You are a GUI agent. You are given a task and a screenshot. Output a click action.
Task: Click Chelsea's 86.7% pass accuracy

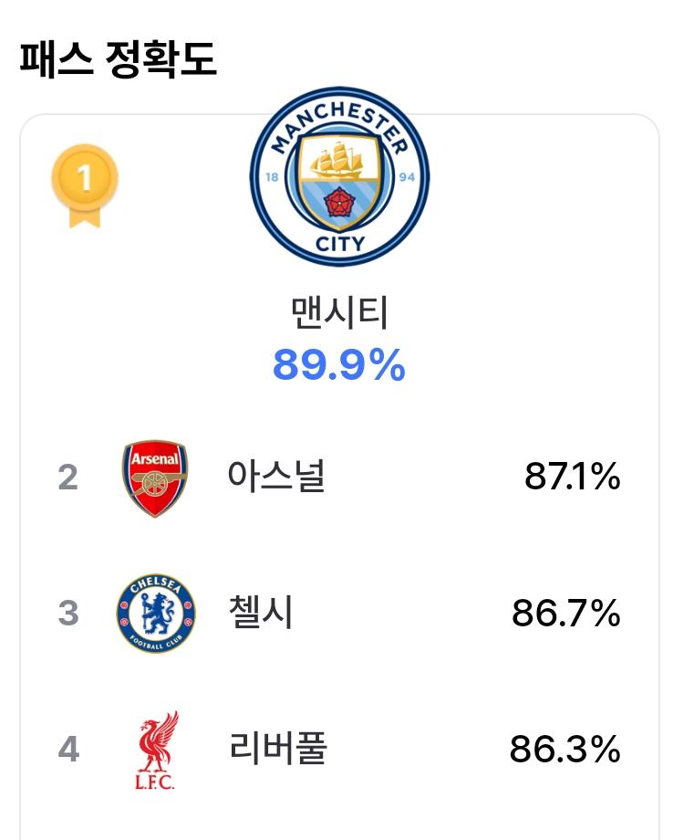[x=565, y=613]
